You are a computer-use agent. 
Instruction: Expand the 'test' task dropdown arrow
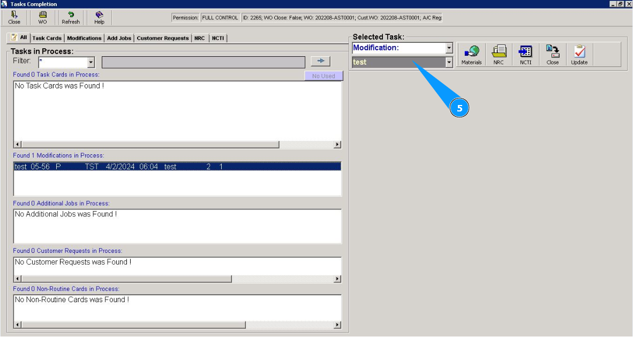(x=449, y=62)
